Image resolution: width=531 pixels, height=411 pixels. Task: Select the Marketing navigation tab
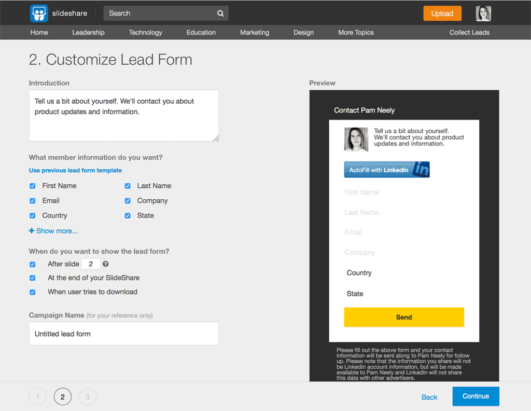tap(254, 32)
